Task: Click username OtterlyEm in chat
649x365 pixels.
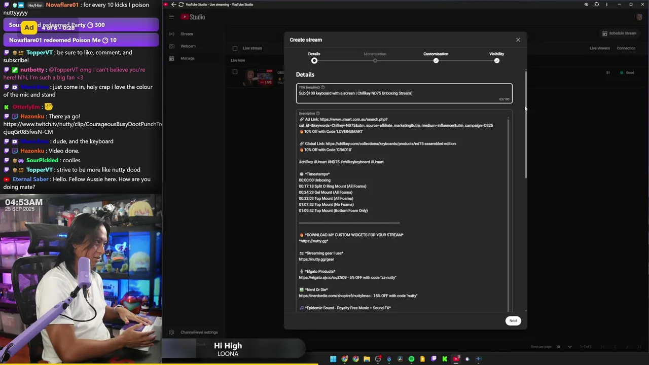Action: tap(26, 107)
